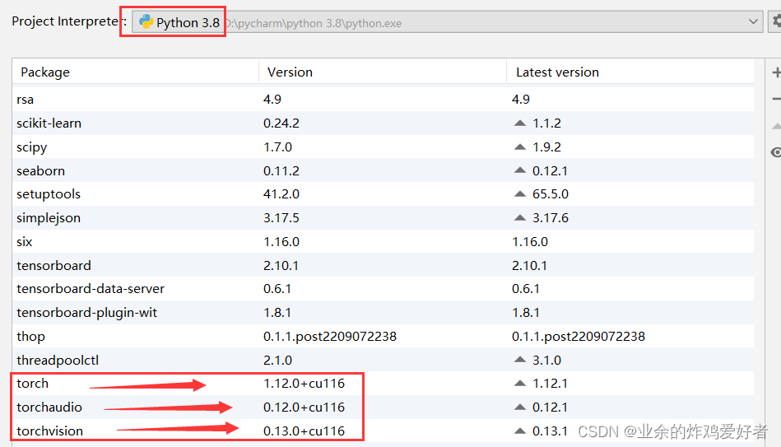This screenshot has height=447, width=781.
Task: Toggle the eye icon for early releases
Action: [x=776, y=152]
